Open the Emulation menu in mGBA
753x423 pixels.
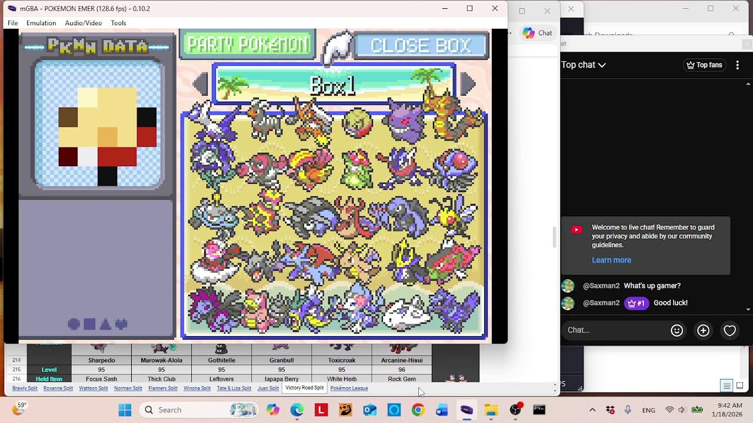[x=41, y=23]
